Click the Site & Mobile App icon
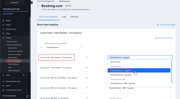 click(3, 81)
